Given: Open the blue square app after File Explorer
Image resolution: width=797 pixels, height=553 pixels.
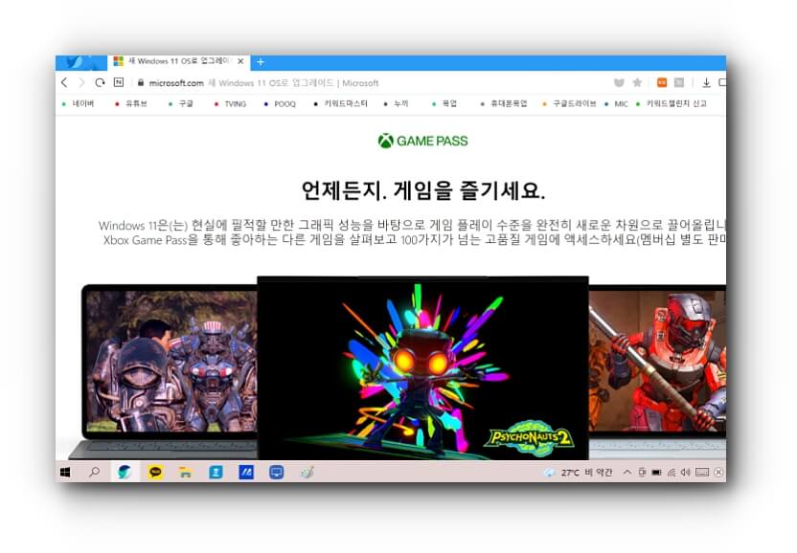Looking at the screenshot, I should pos(216,473).
